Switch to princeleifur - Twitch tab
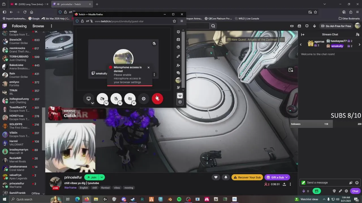 point(72,4)
